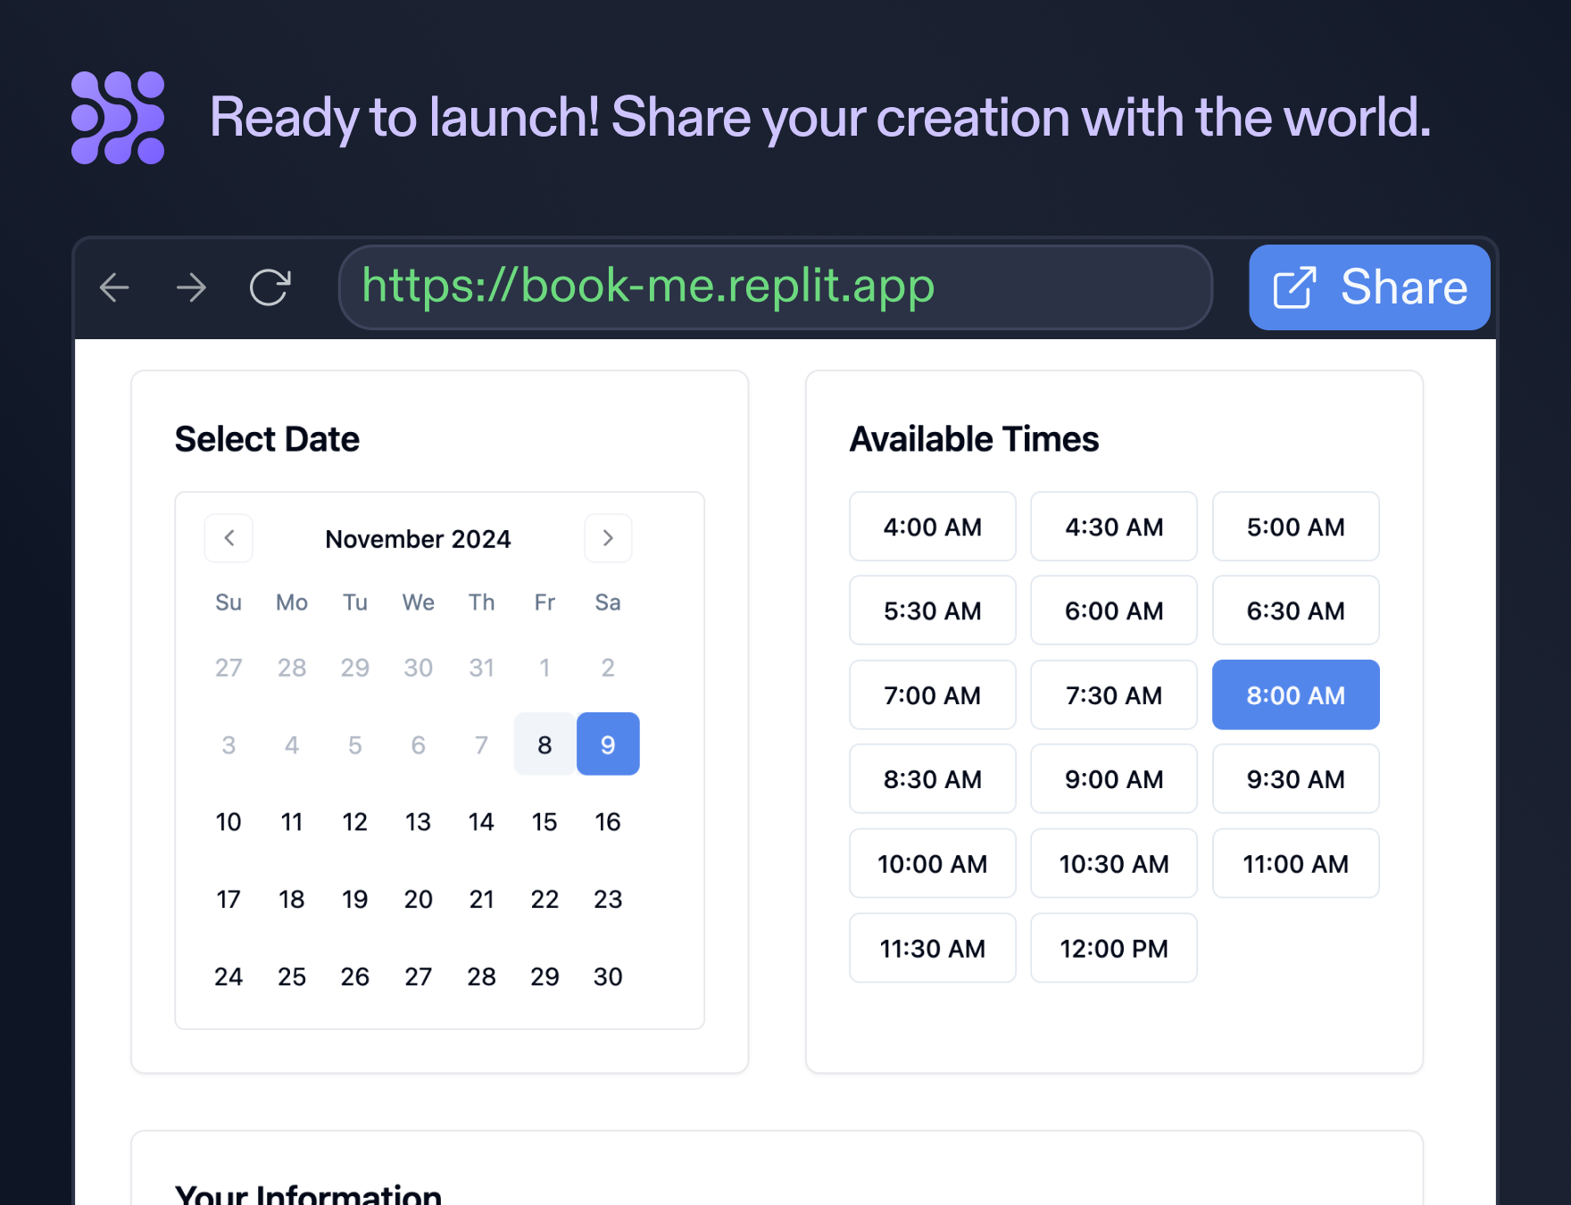Image resolution: width=1571 pixels, height=1205 pixels.
Task: Click the browser forward arrow icon
Action: tap(191, 287)
